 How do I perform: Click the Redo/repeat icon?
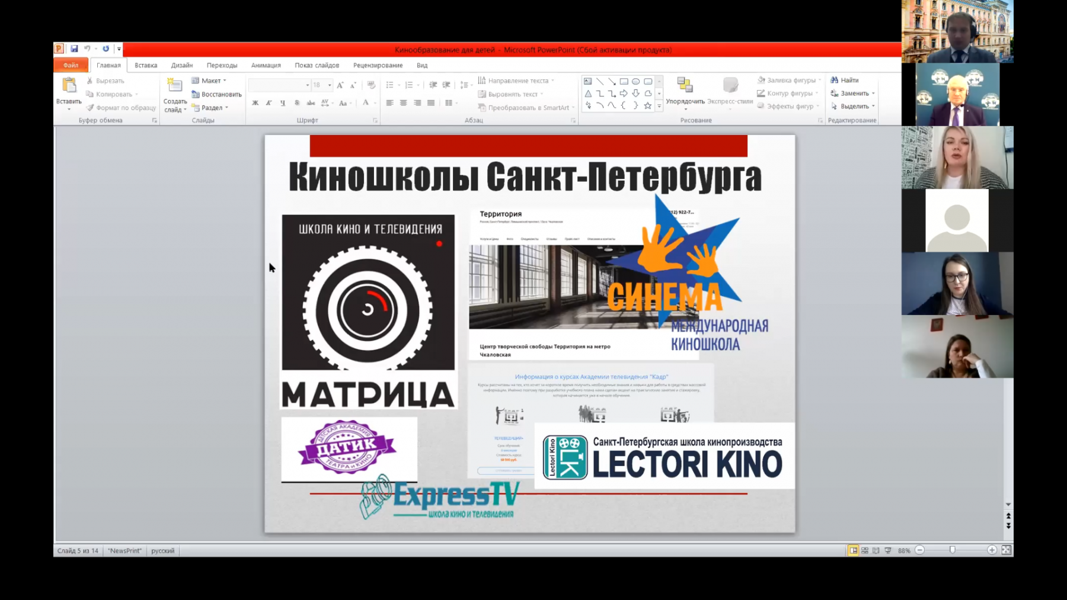click(106, 49)
